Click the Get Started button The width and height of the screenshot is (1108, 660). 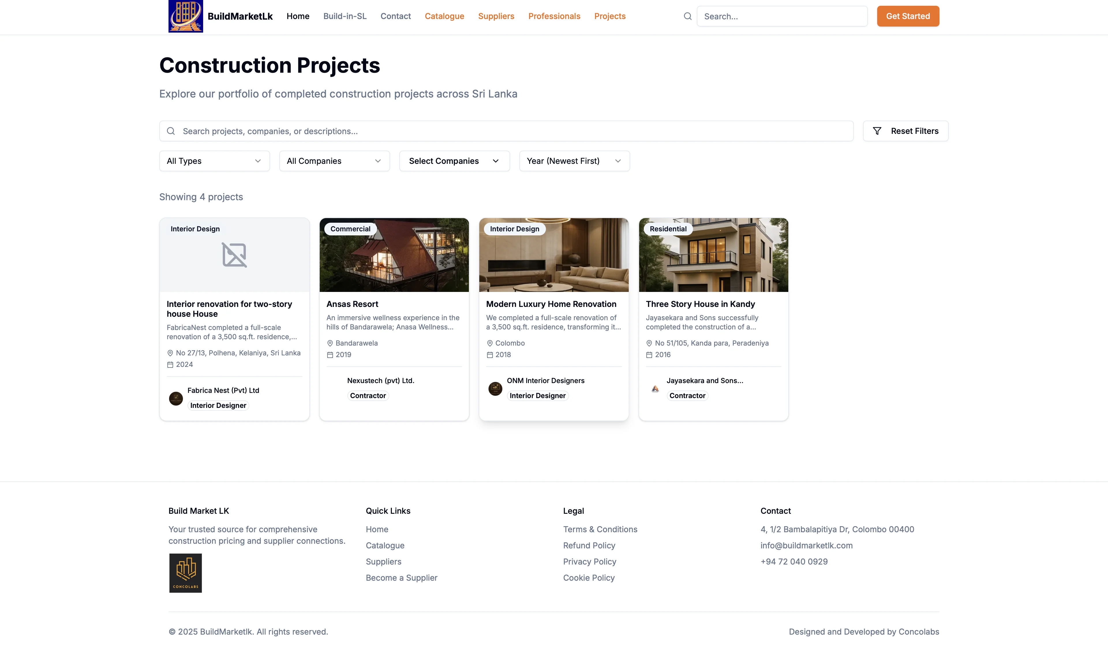pyautogui.click(x=908, y=16)
